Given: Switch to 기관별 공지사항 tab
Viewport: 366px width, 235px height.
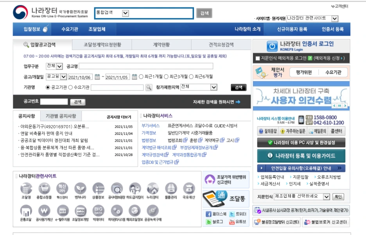Looking at the screenshot, I should (x=61, y=116).
